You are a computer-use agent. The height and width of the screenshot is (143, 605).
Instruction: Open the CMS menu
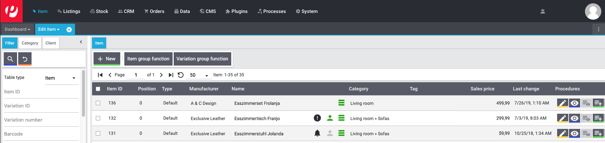click(x=208, y=11)
